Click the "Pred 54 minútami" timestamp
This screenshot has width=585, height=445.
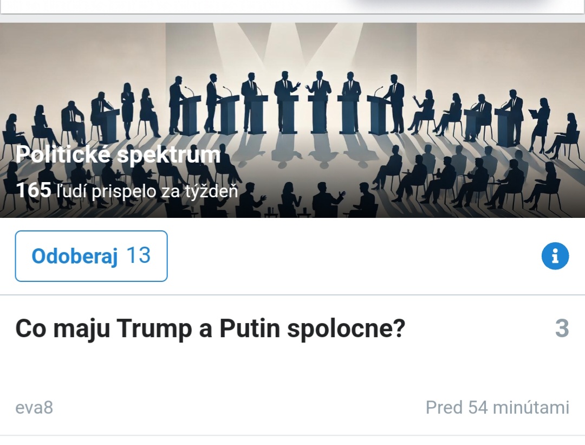pos(497,408)
